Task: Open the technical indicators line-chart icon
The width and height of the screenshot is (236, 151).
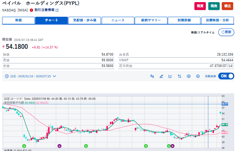Action: (x=170, y=76)
